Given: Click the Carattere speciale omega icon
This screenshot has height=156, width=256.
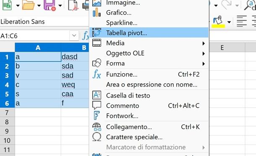Looking at the screenshot, I should (x=97, y=137).
